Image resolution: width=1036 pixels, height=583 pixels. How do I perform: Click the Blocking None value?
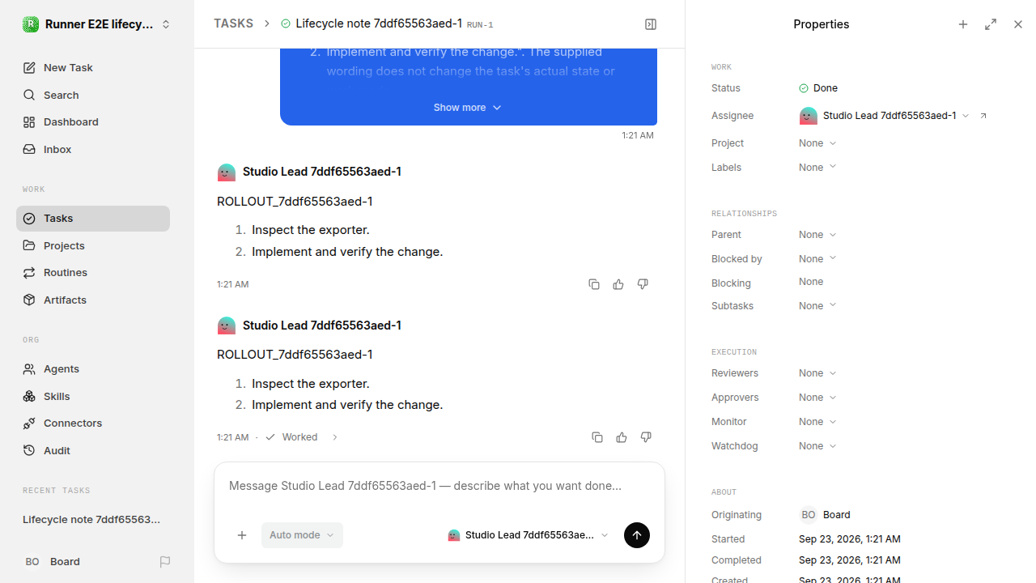coord(811,282)
